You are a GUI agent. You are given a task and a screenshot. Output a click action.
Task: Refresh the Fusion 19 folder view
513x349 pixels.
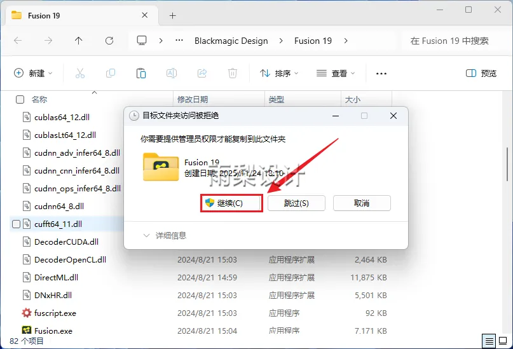(109, 41)
